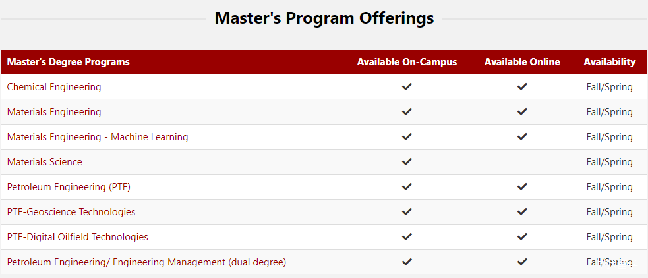
Task: Go to the Materials Science program
Action: (x=45, y=162)
